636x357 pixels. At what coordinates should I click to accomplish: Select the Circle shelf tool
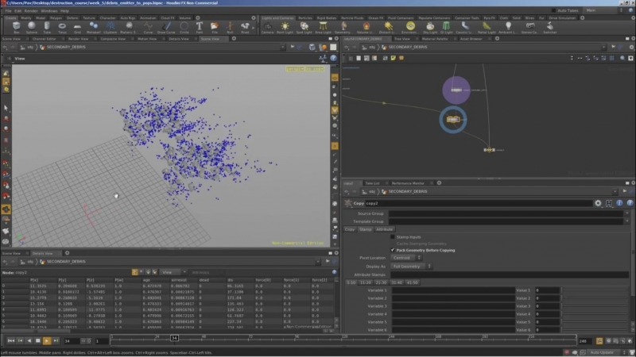184,27
